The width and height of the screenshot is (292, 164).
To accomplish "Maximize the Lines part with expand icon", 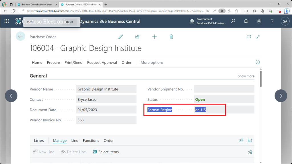I will pos(250,140).
